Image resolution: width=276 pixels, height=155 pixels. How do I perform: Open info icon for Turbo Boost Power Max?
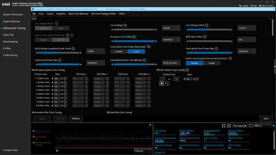point(60,60)
